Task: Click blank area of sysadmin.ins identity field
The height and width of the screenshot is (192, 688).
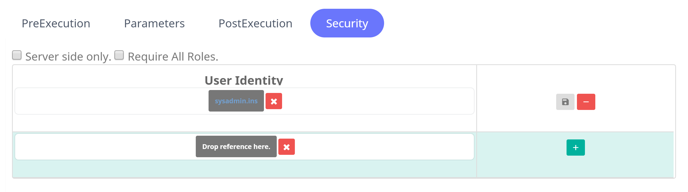Action: click(x=107, y=101)
